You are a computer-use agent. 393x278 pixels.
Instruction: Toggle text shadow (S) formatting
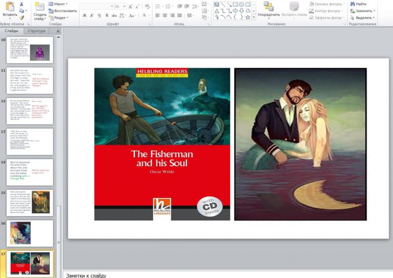[107, 16]
